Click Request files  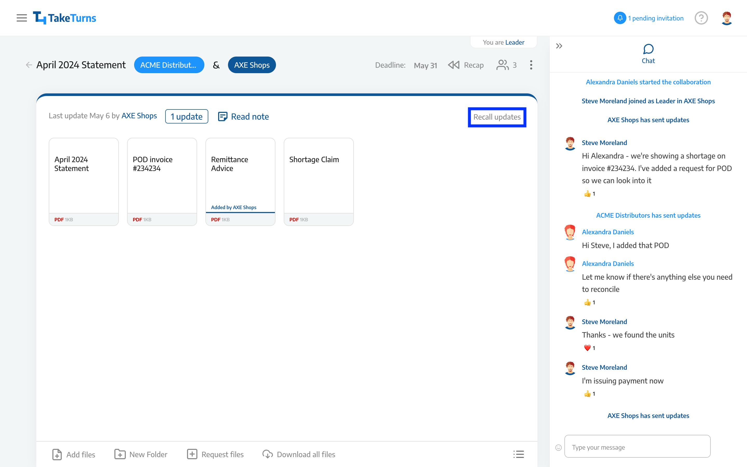pos(215,454)
